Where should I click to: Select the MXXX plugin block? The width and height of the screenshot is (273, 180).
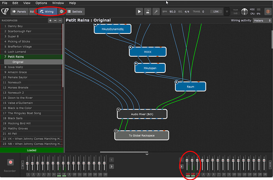pos(148,52)
